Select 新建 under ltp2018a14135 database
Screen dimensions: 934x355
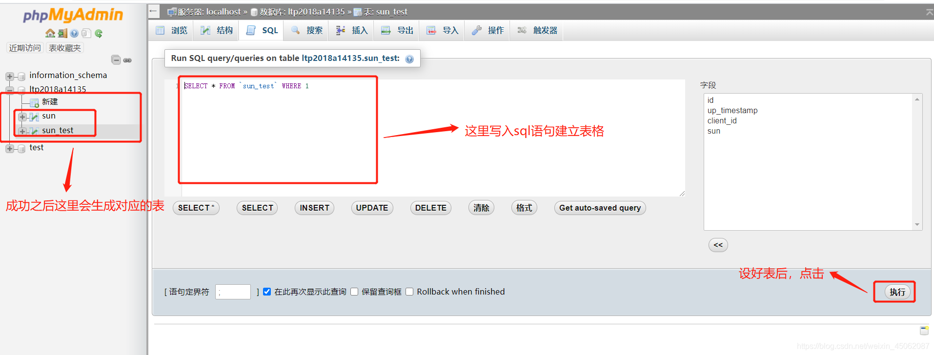click(50, 102)
